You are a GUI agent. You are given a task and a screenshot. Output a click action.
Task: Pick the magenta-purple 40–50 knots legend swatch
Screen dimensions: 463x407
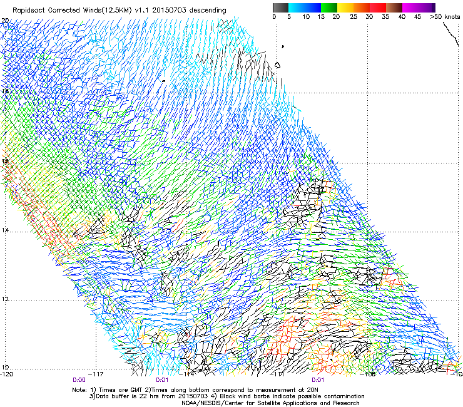[419, 8]
